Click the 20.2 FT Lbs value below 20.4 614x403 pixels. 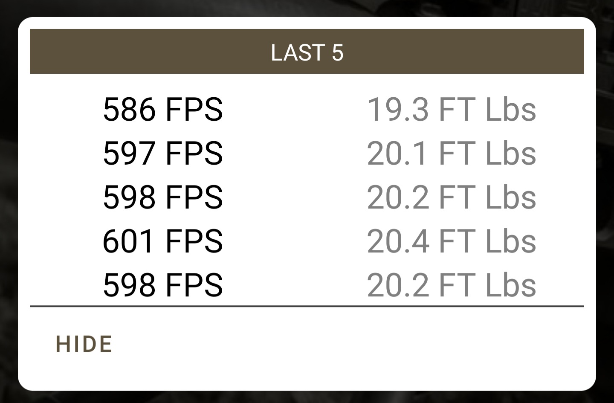coord(452,285)
